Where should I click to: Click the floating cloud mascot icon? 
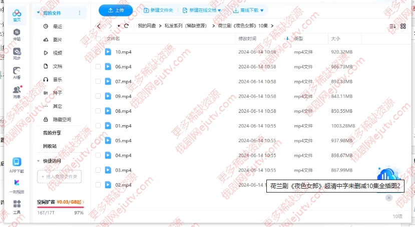click(x=388, y=174)
